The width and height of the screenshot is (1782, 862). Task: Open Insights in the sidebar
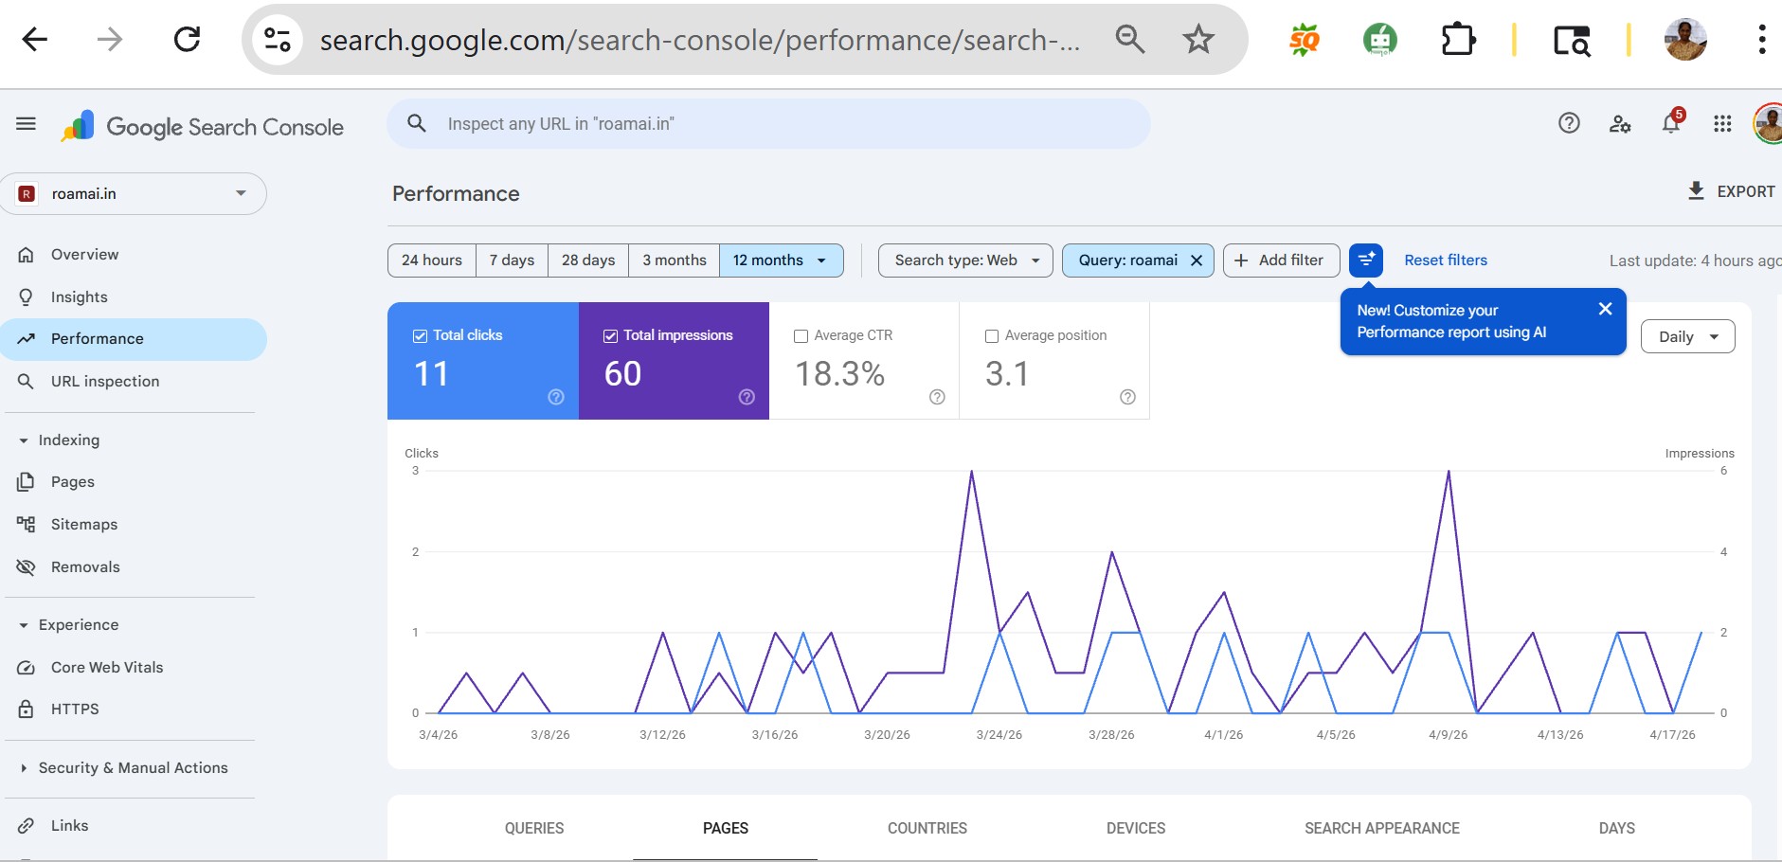(x=134, y=297)
